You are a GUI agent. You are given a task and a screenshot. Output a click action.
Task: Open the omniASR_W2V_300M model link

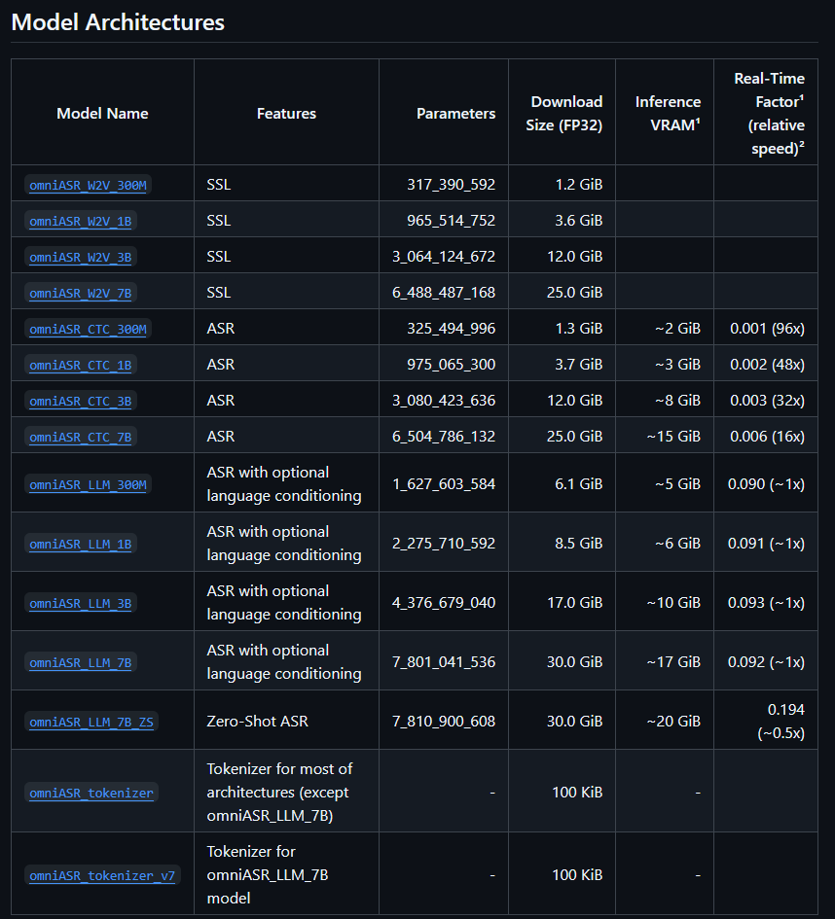(88, 185)
